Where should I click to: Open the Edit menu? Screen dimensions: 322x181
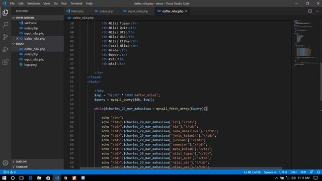[21, 4]
